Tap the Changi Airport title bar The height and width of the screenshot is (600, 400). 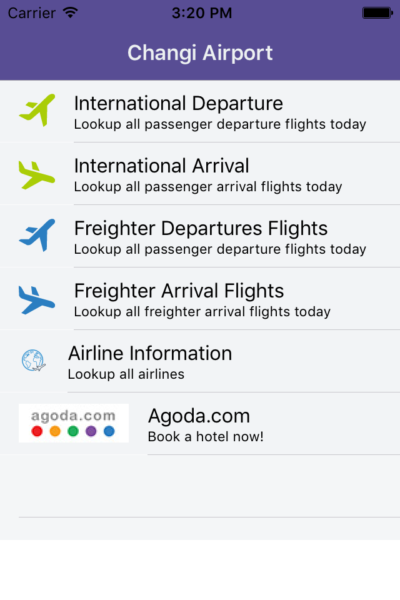coord(200,53)
